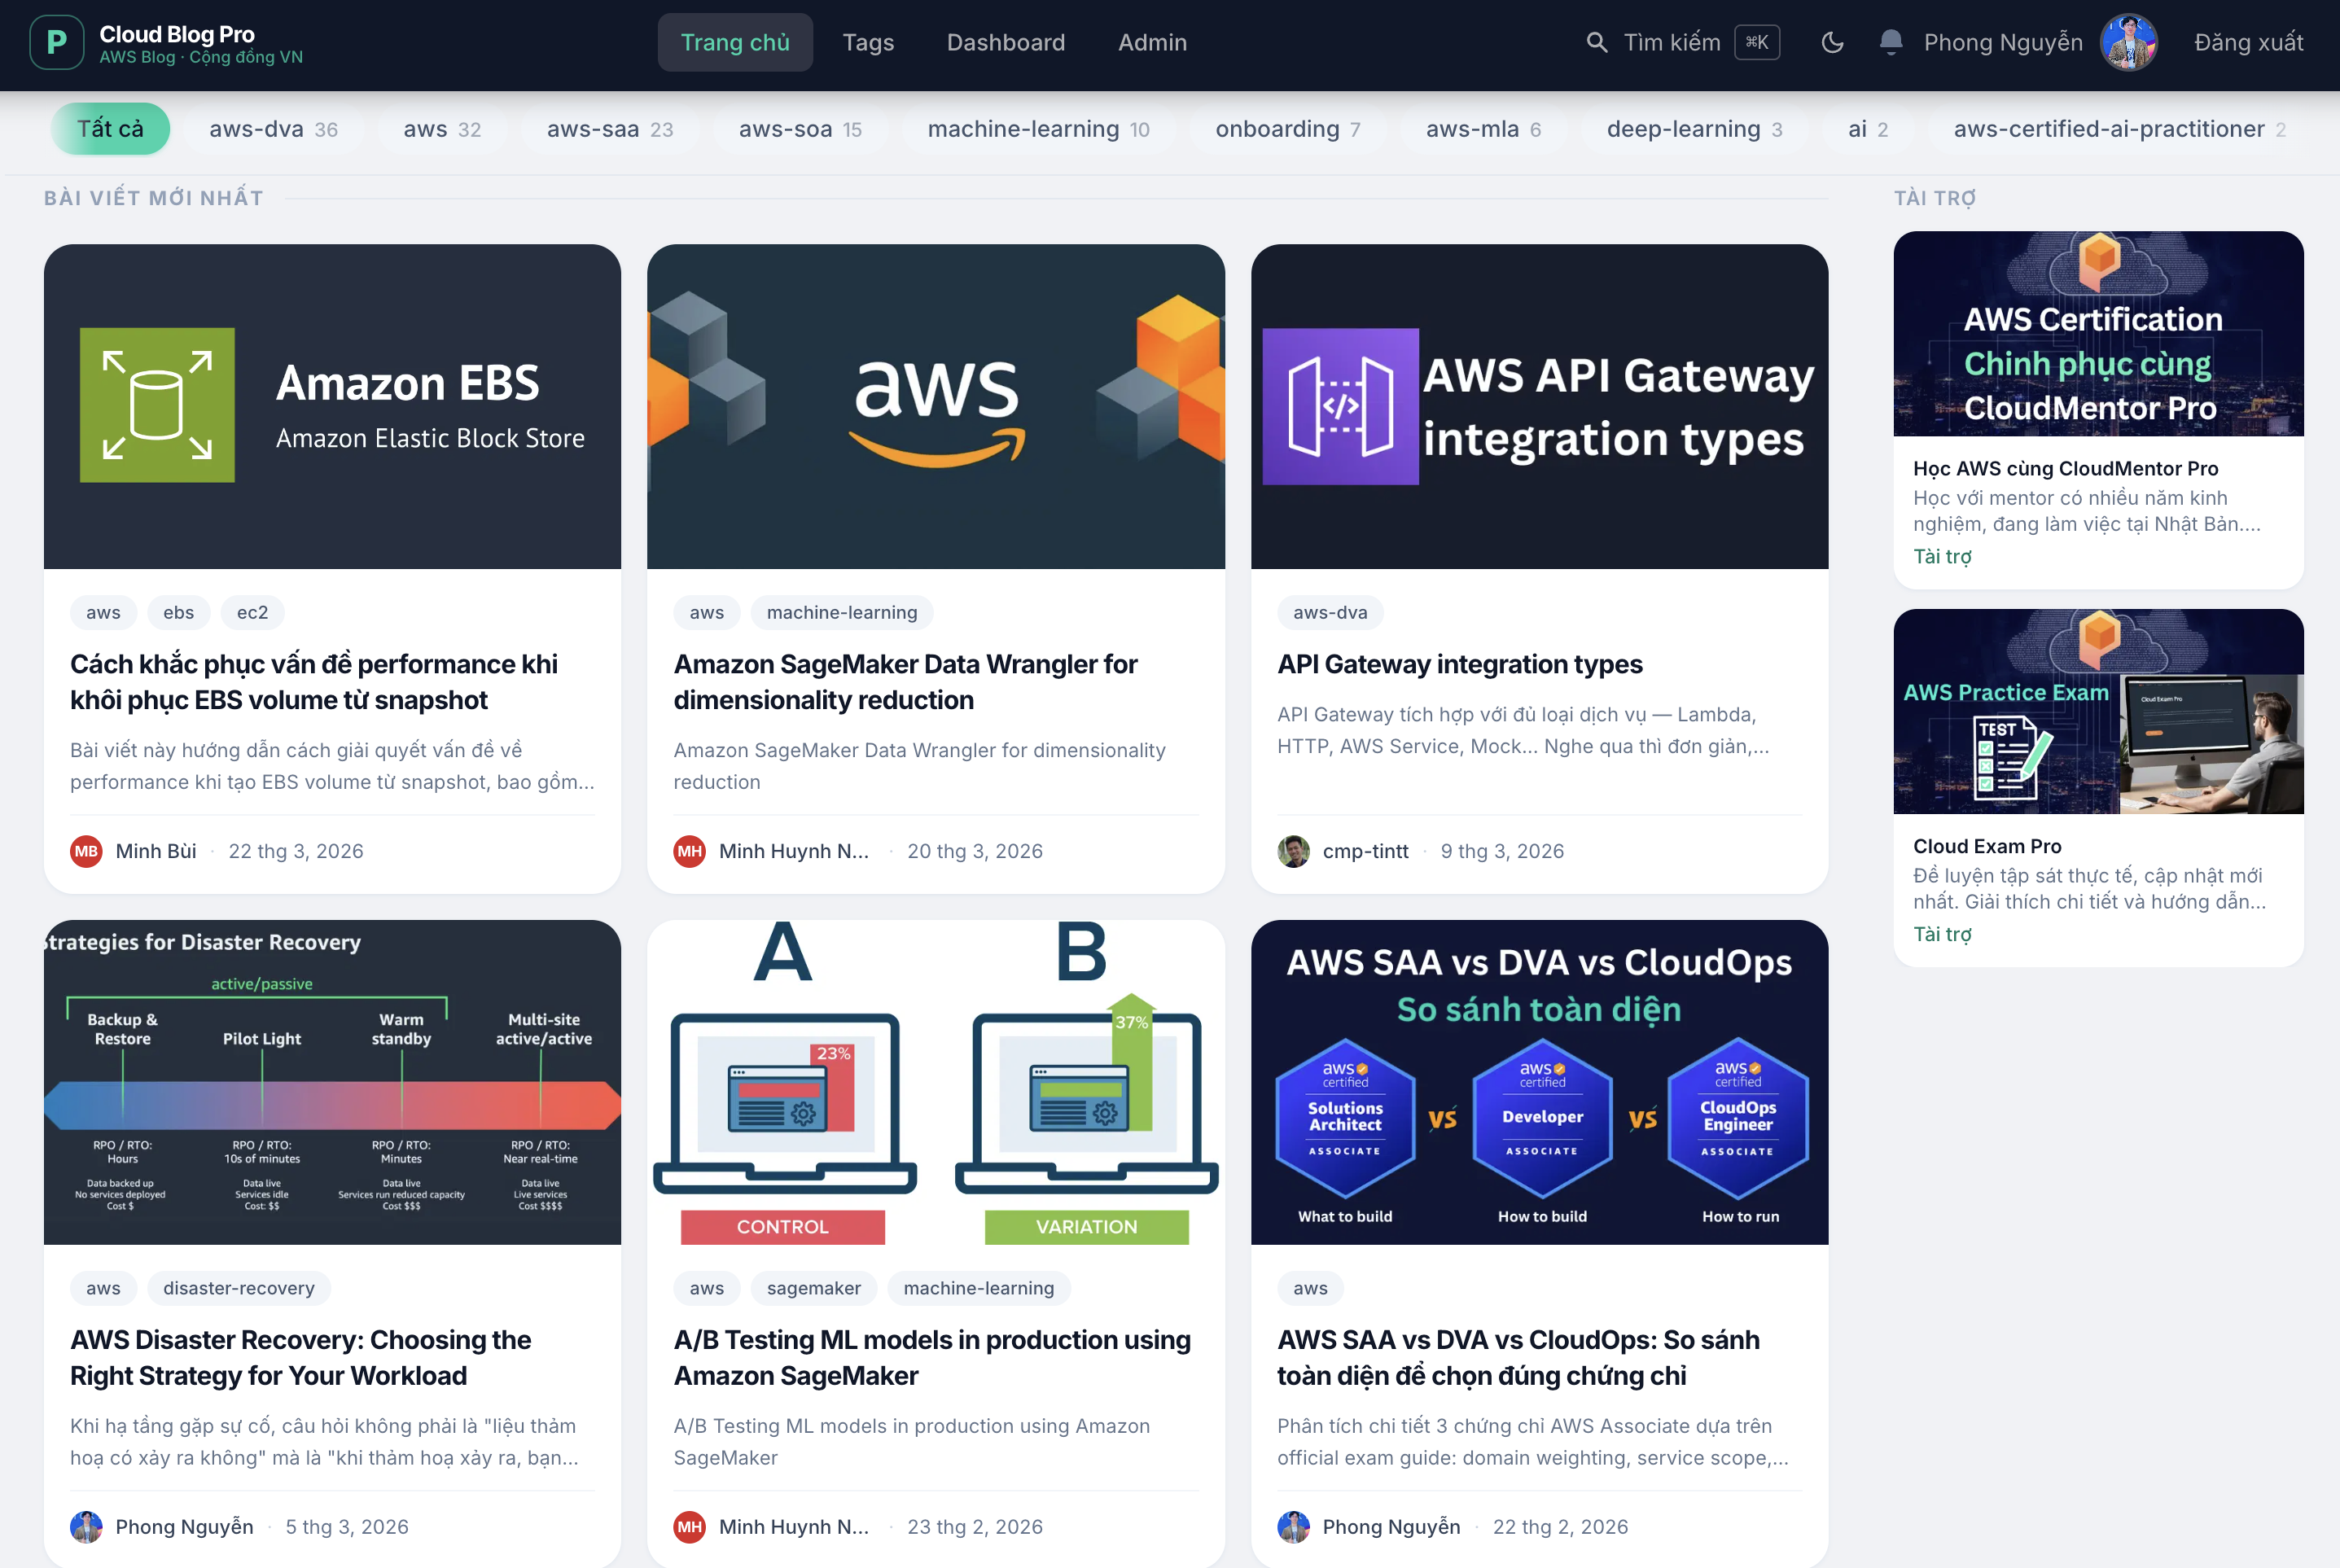Image resolution: width=2340 pixels, height=1568 pixels.
Task: Open Phong Nguyễn profile avatar in navbar
Action: [x=2128, y=43]
